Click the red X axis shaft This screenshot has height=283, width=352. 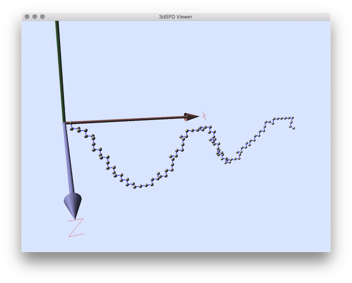[125, 120]
